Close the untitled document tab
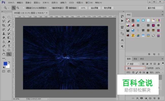Screen dimensions: 165x101 pos(47,13)
